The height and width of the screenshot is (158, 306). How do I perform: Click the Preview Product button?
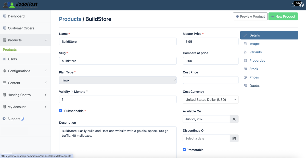pyautogui.click(x=250, y=17)
